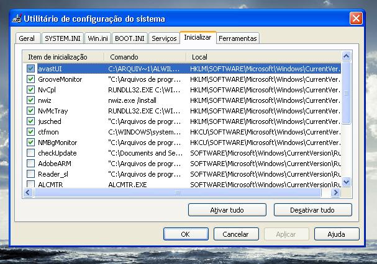
Task: Close the system configuration window
Action: [x=356, y=18]
